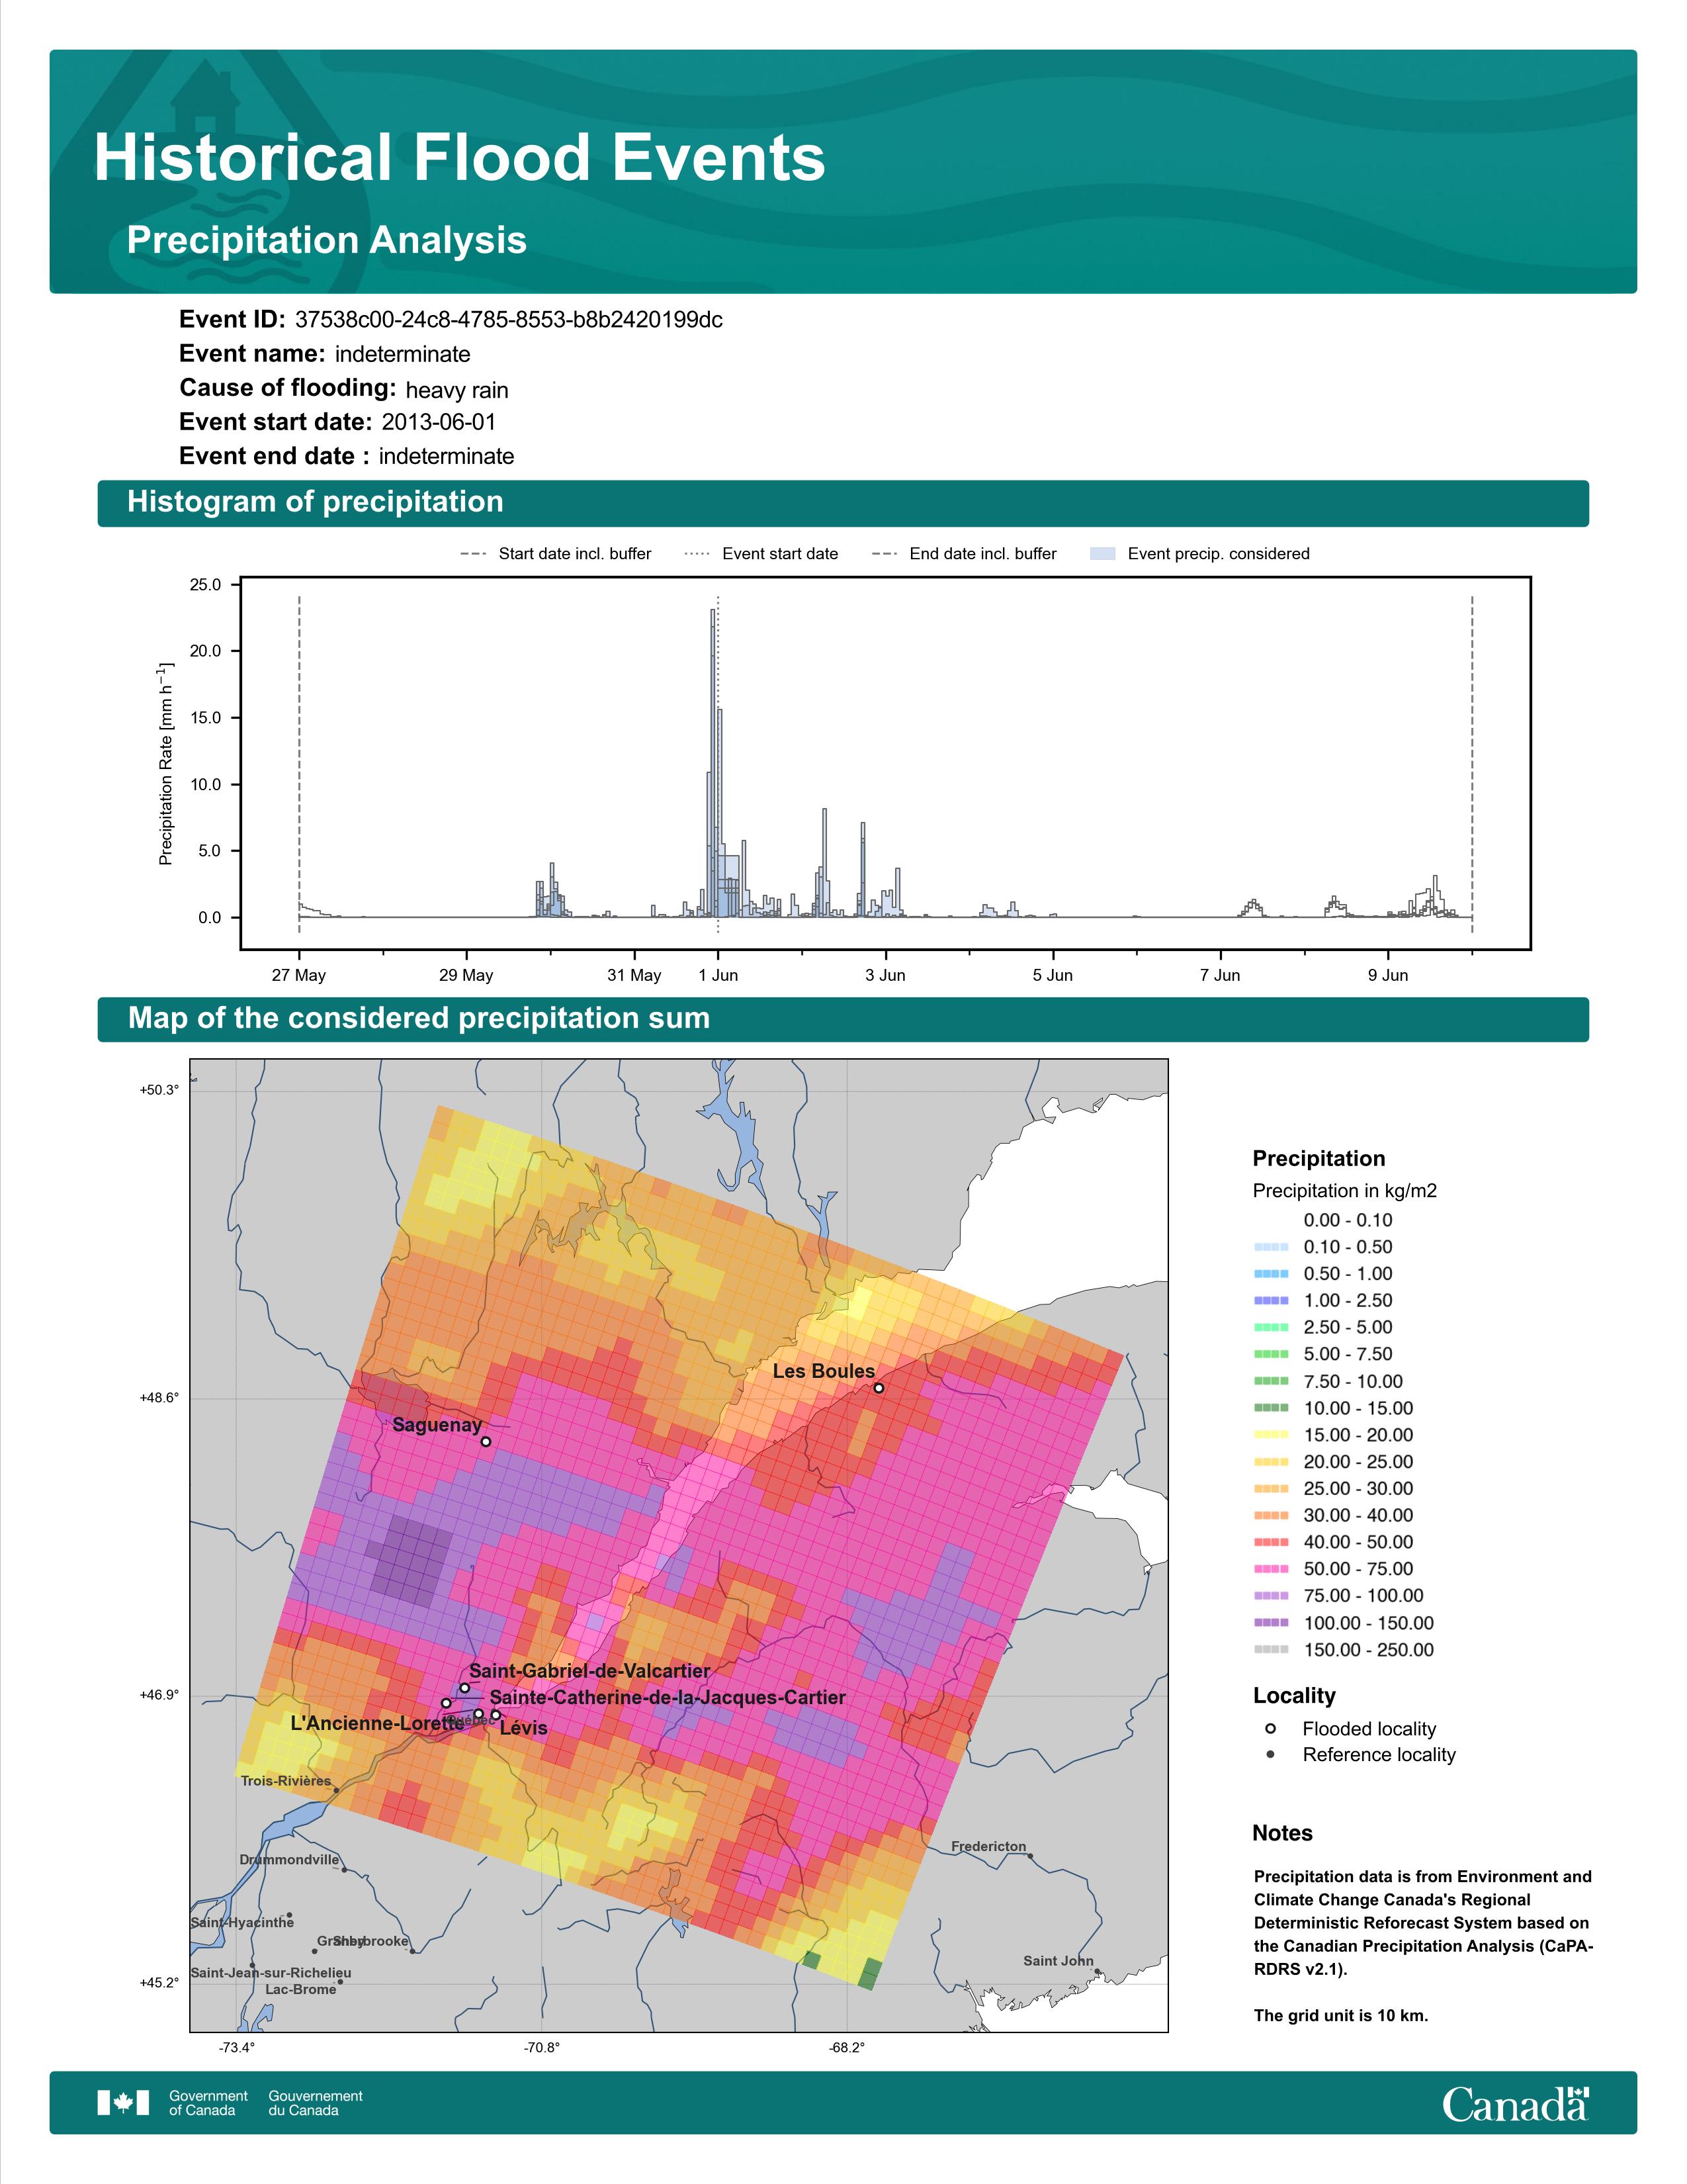The image size is (1687, 2184).
Task: Click the Canada wordmark in footer
Action: [x=1515, y=2104]
